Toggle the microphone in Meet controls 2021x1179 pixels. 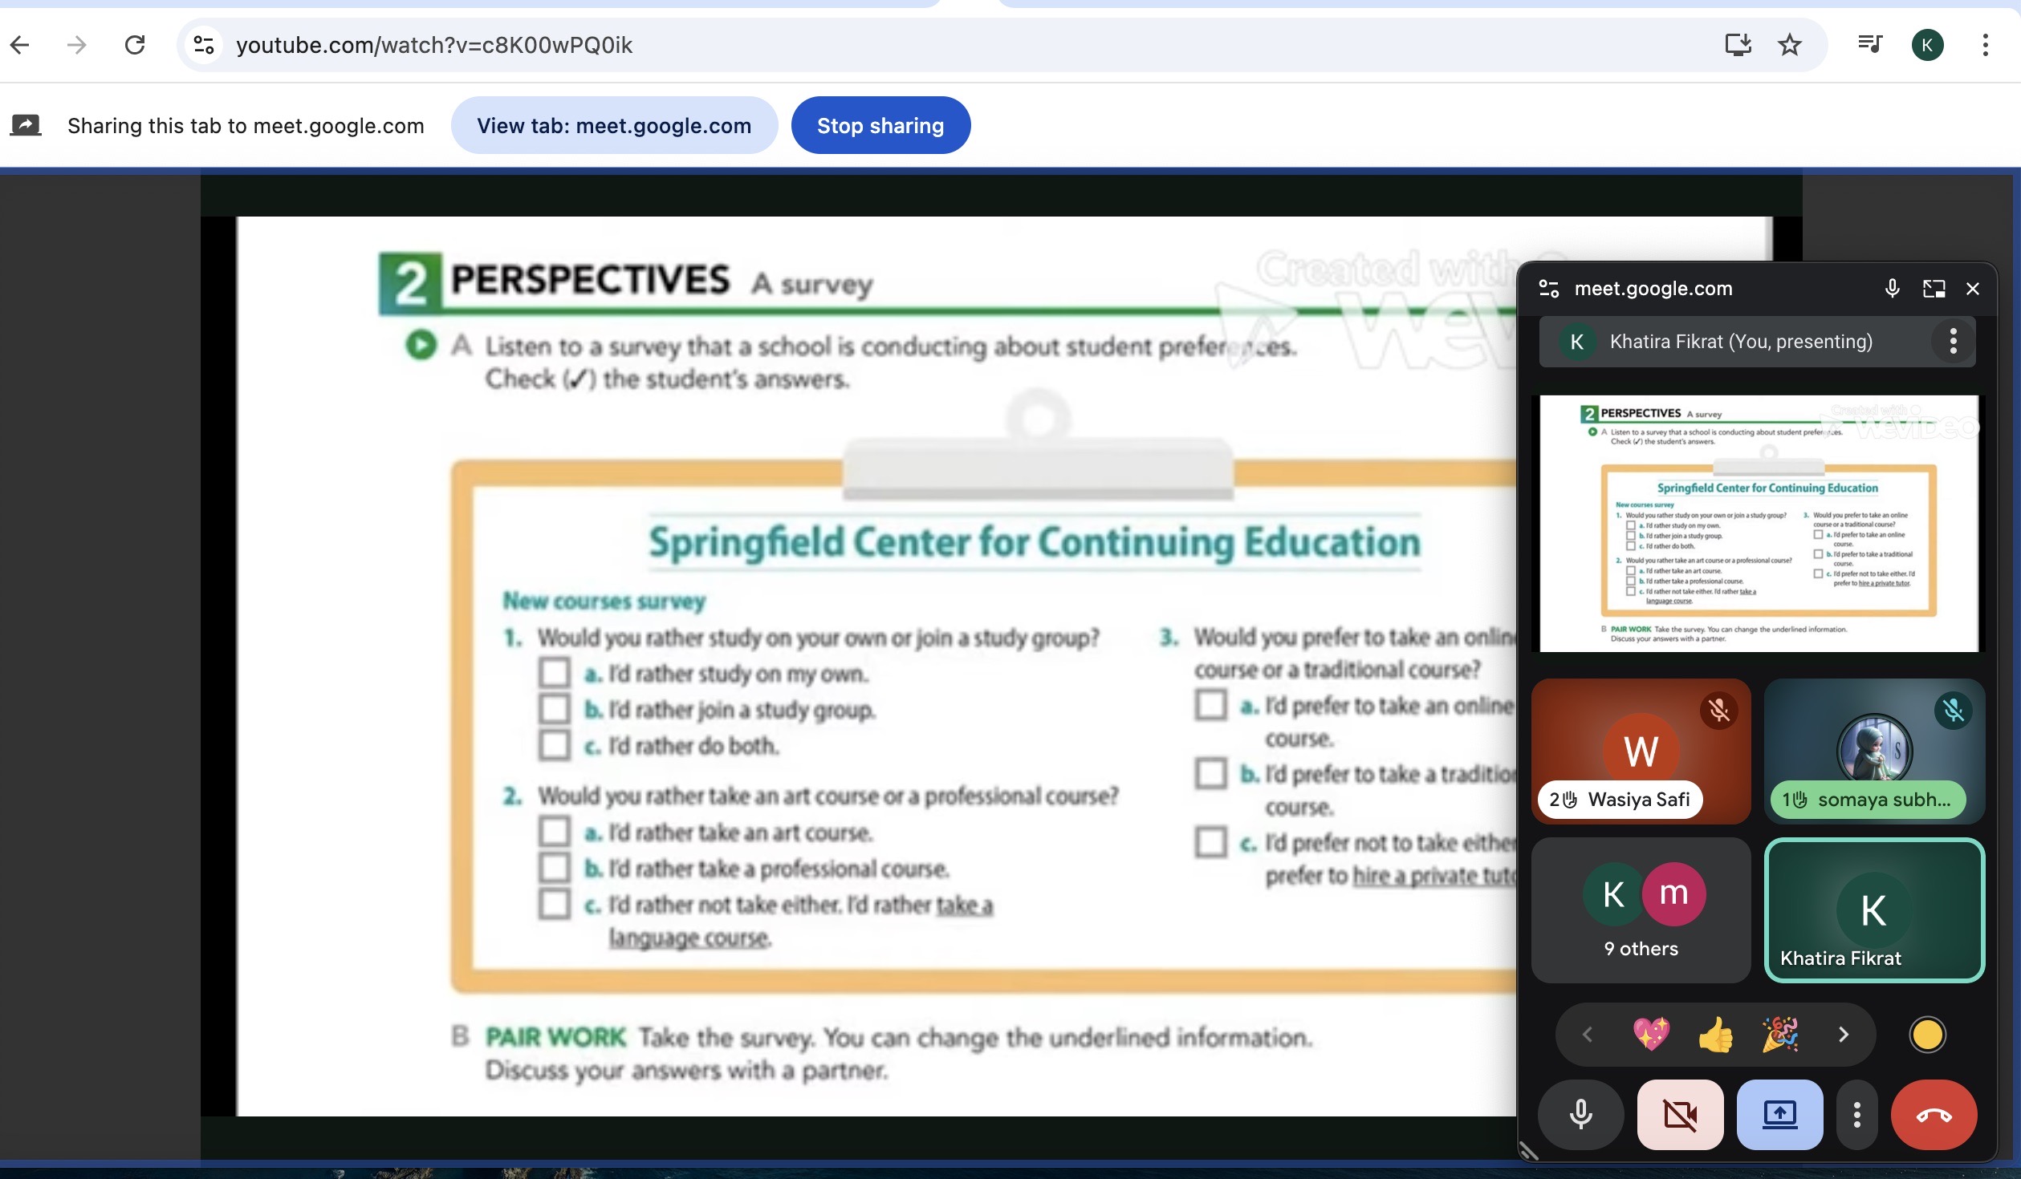pyautogui.click(x=1580, y=1115)
